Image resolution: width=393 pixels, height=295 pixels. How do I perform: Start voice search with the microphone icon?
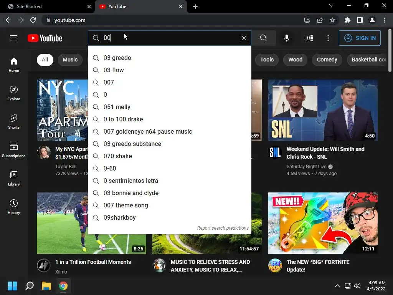coord(286,38)
